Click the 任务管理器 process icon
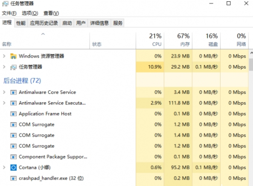 click(13, 67)
